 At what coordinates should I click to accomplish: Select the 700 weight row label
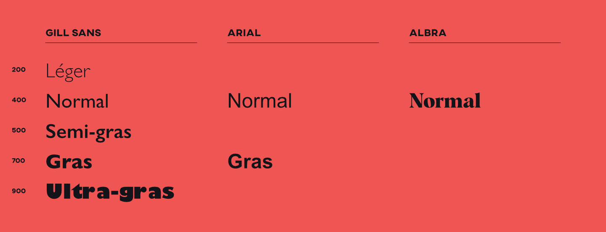[19, 161]
